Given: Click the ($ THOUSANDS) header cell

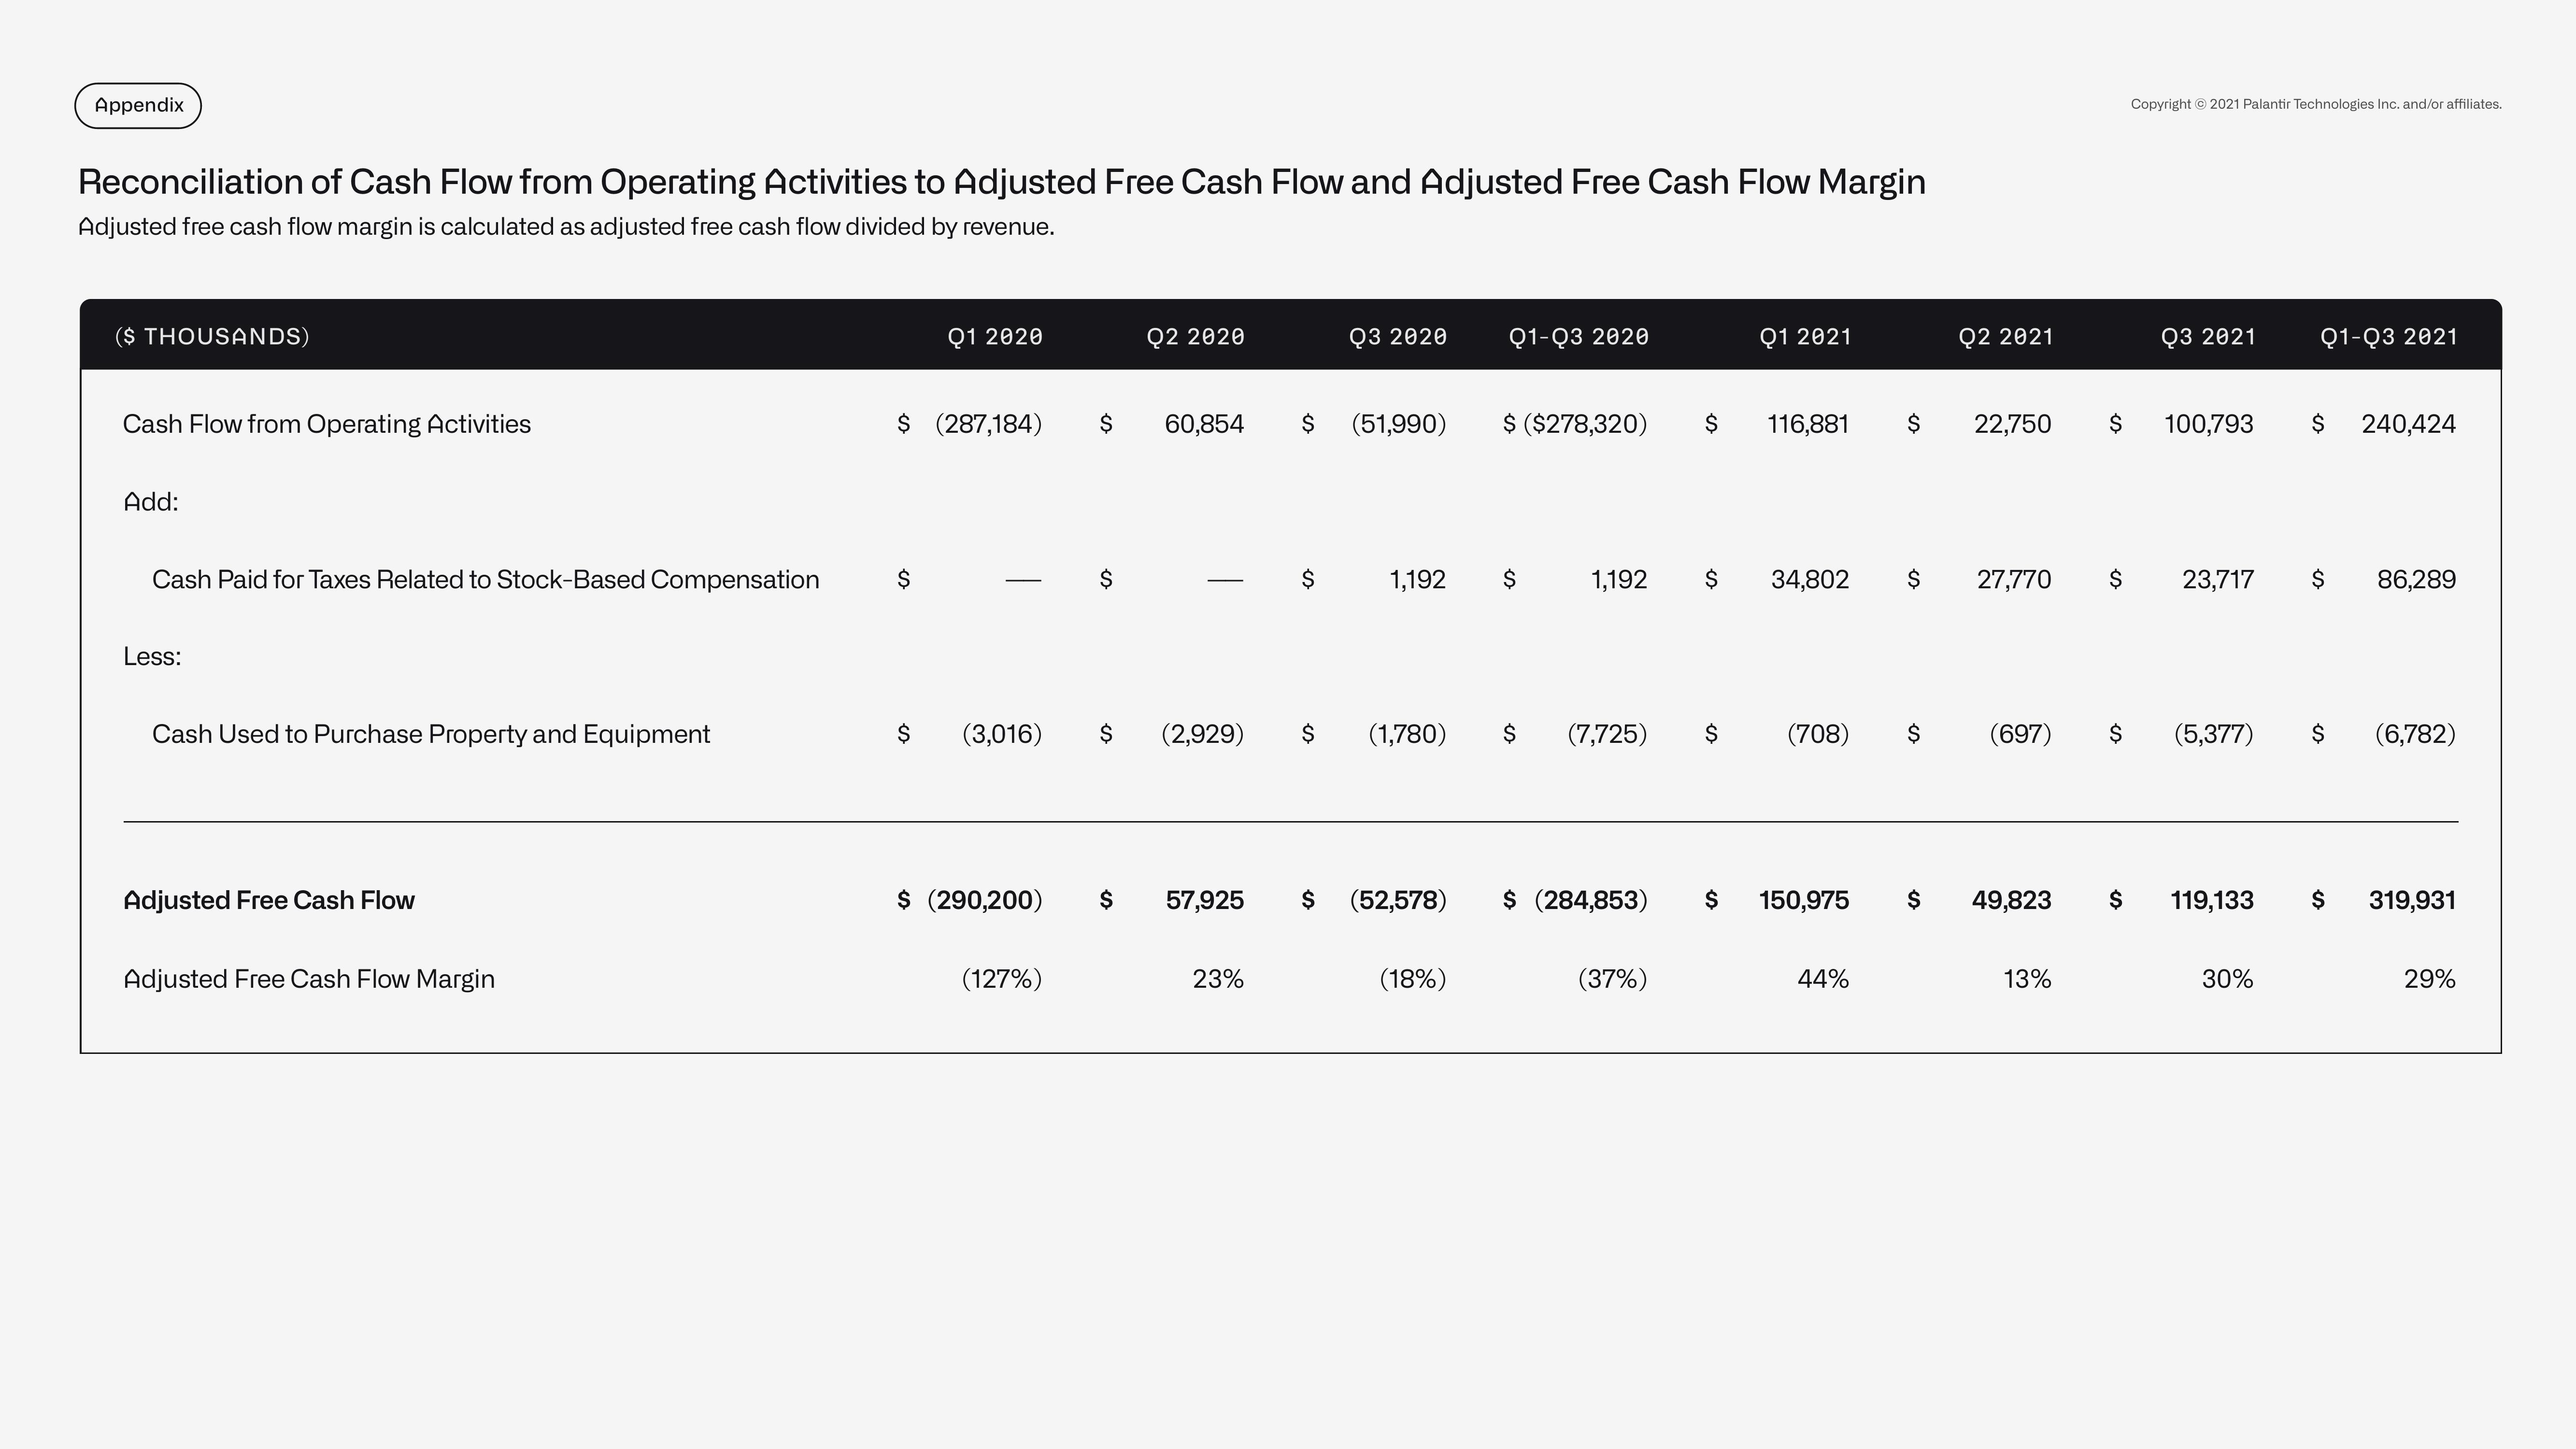Looking at the screenshot, I should point(212,336).
